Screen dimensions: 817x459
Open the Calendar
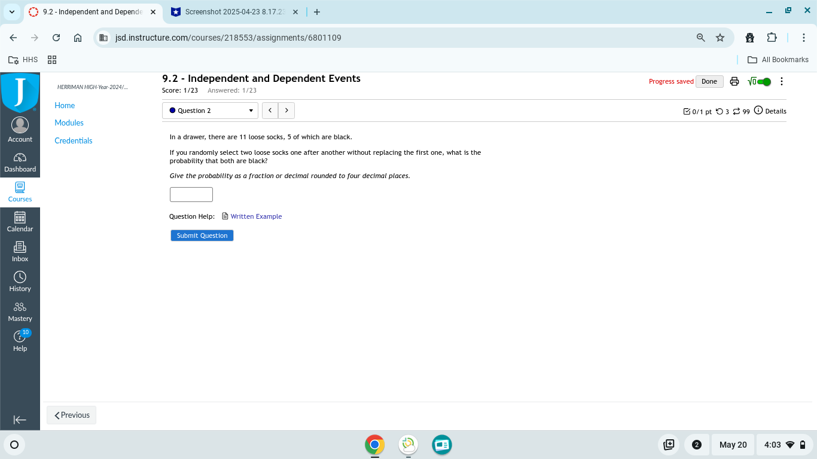coord(20,222)
